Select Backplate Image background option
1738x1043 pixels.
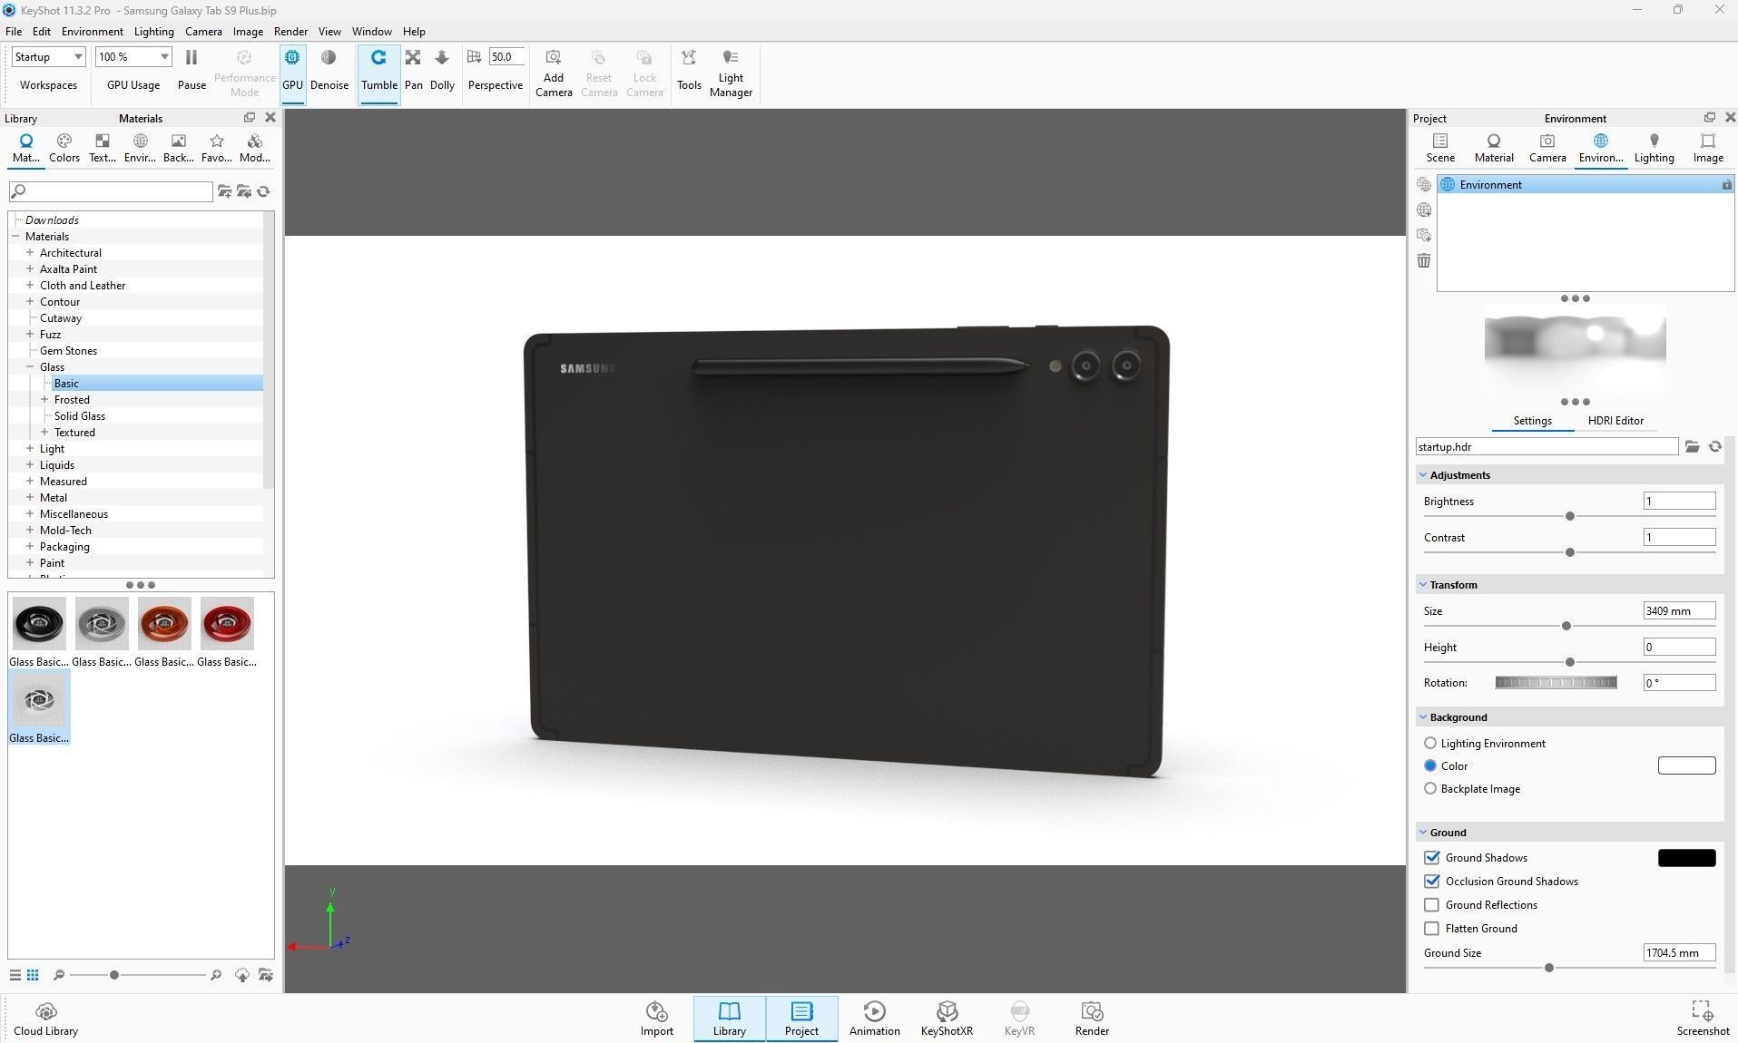pyautogui.click(x=1429, y=788)
